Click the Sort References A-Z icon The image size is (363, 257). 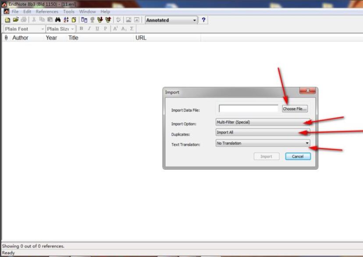[x=66, y=20]
